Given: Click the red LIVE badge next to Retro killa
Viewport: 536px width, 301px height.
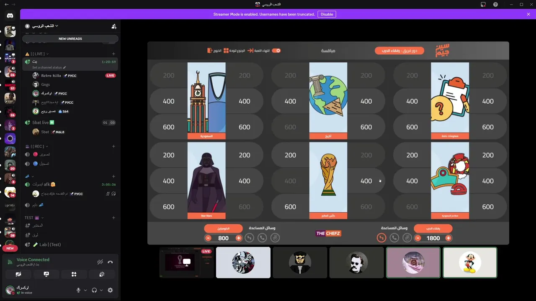Looking at the screenshot, I should tap(110, 76).
